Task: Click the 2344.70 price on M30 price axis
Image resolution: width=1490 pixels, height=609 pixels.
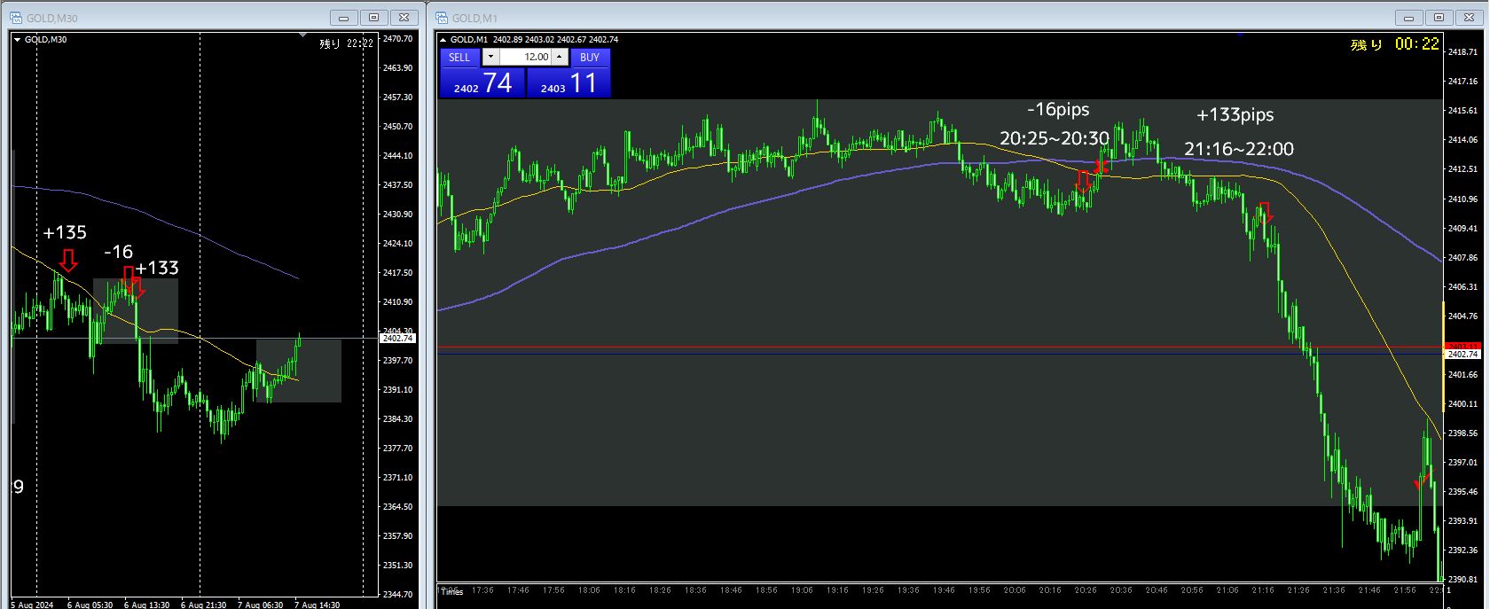Action: tap(398, 595)
